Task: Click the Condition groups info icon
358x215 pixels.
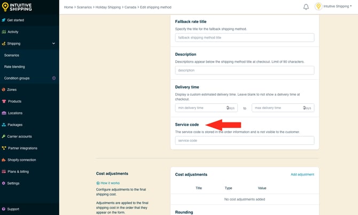Action: pyautogui.click(x=53, y=78)
